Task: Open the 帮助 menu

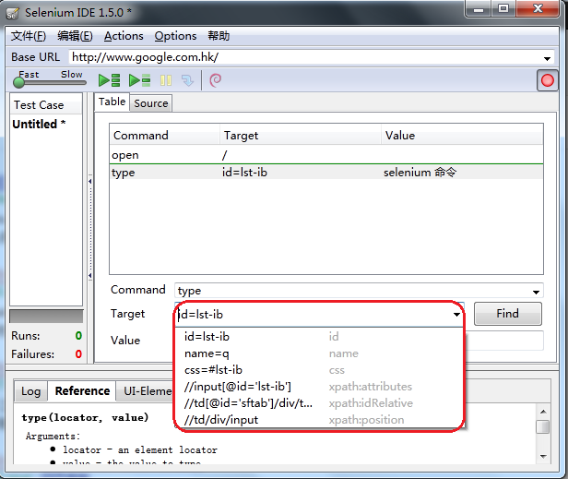Action: 219,36
